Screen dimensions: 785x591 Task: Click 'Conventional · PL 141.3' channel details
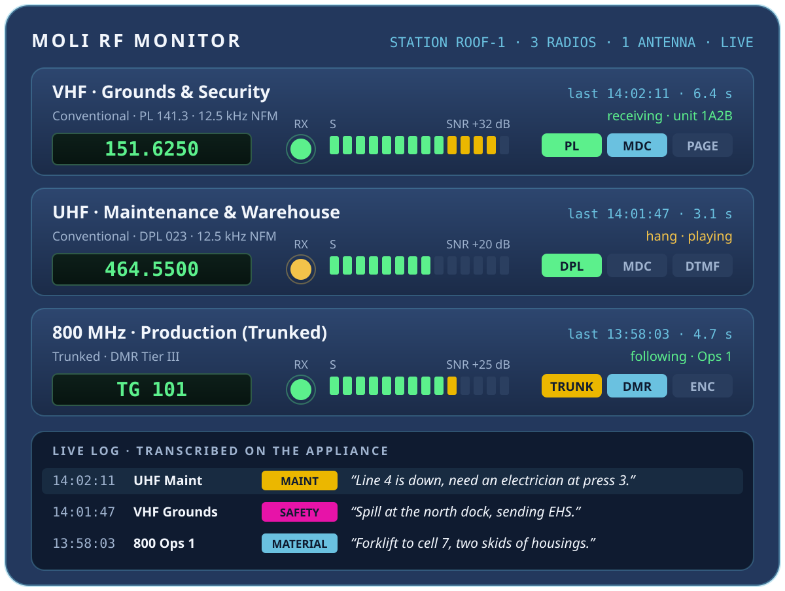pyautogui.click(x=165, y=116)
